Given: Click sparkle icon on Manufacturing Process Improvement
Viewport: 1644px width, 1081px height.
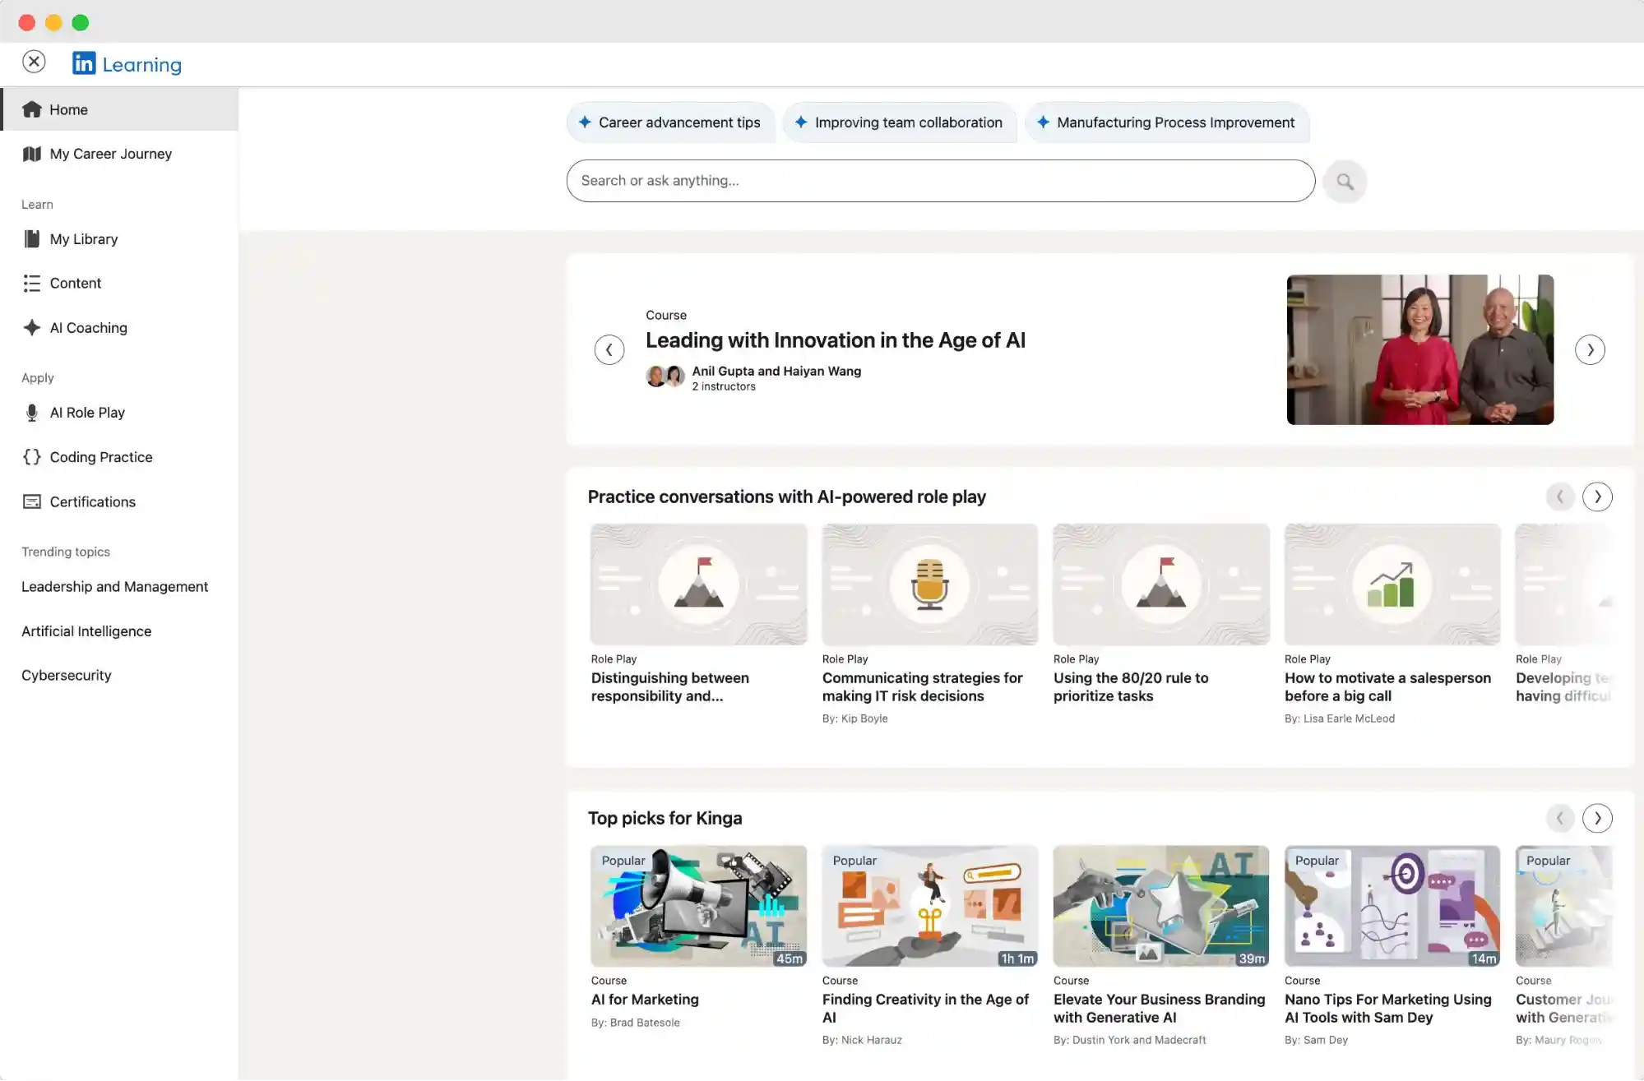Looking at the screenshot, I should 1043,122.
